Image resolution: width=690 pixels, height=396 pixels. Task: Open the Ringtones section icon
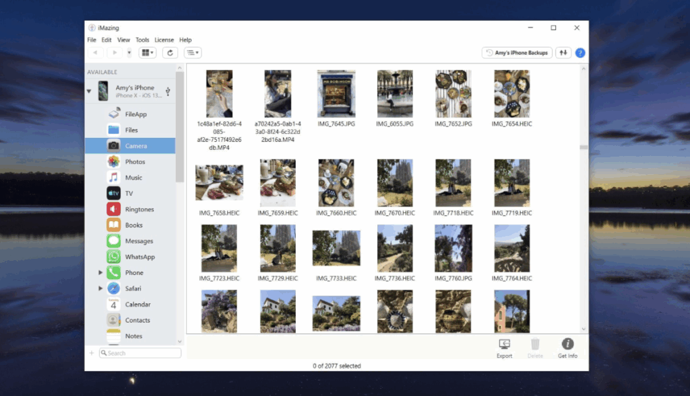(x=113, y=209)
